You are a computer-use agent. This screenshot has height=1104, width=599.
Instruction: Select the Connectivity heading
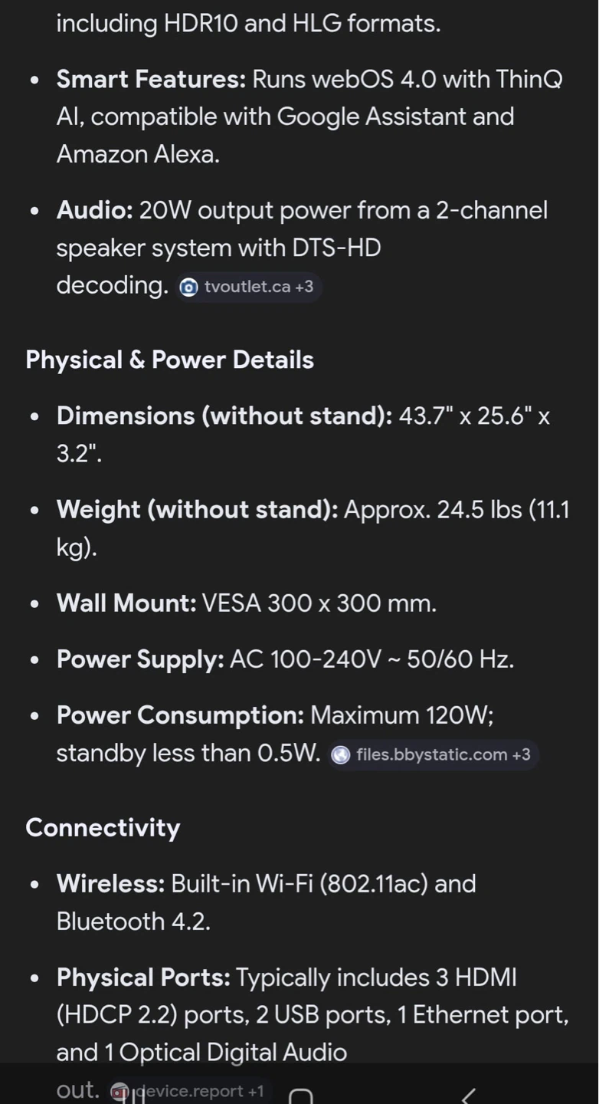(103, 827)
